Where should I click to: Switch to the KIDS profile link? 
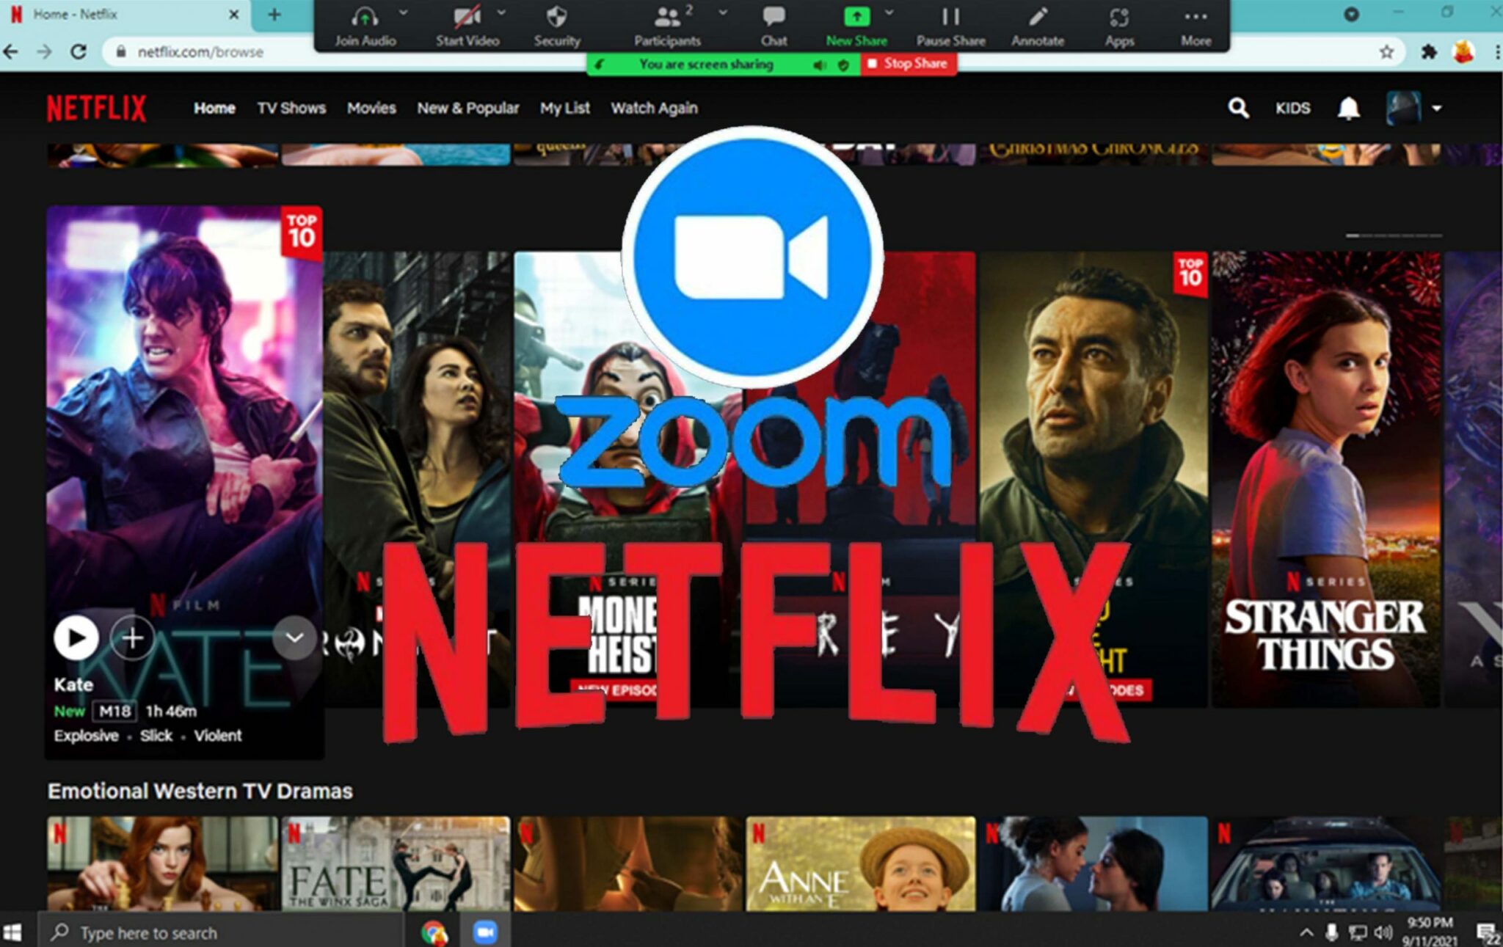(x=1292, y=108)
